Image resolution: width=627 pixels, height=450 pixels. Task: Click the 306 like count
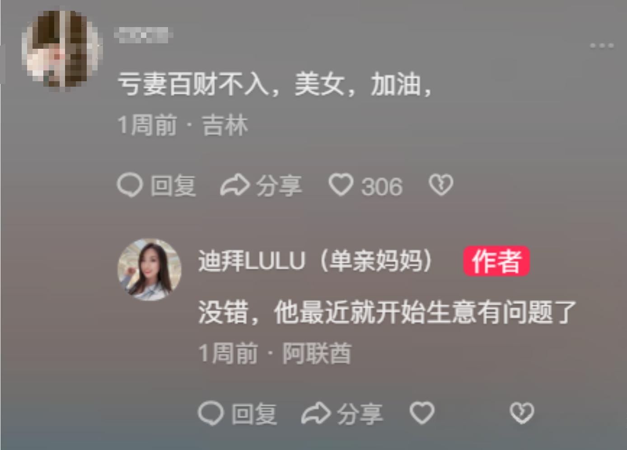coord(382,187)
